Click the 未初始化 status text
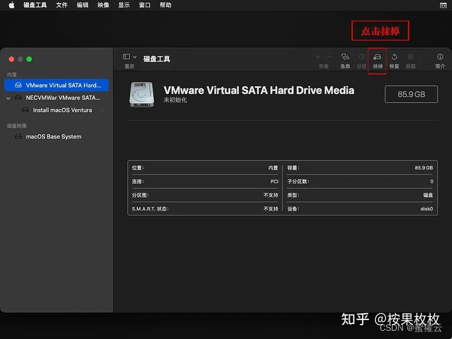452x339 pixels. point(175,100)
